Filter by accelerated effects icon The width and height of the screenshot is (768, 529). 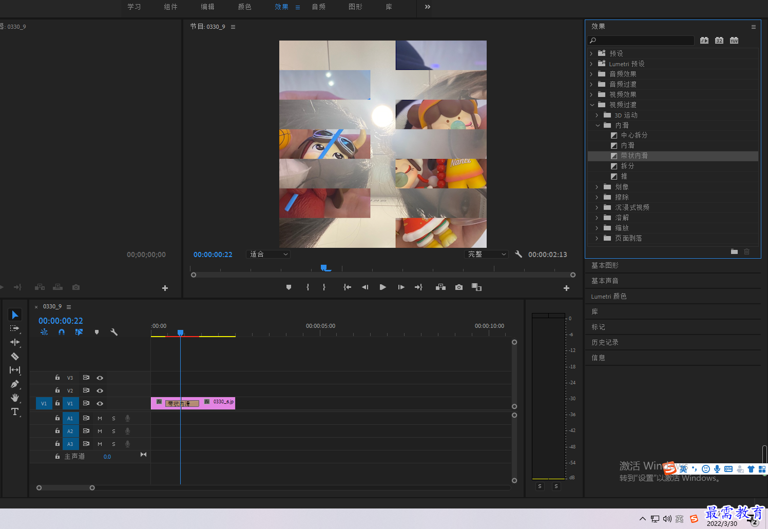tap(704, 41)
